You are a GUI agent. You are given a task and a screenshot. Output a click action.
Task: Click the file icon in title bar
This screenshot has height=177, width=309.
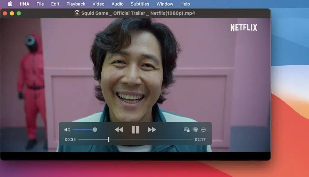click(x=77, y=13)
